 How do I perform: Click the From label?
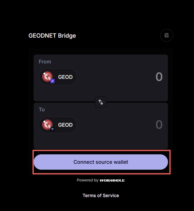45,62
